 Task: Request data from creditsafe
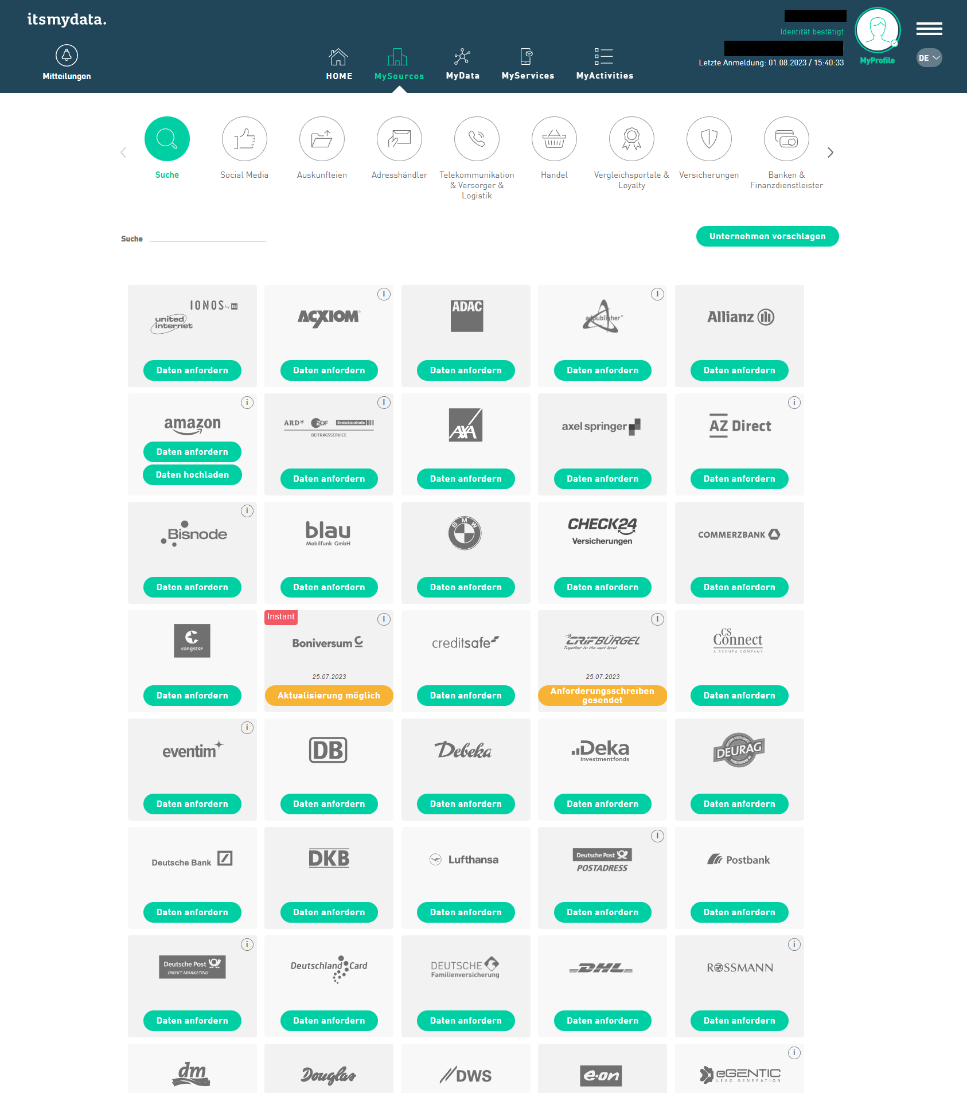466,696
